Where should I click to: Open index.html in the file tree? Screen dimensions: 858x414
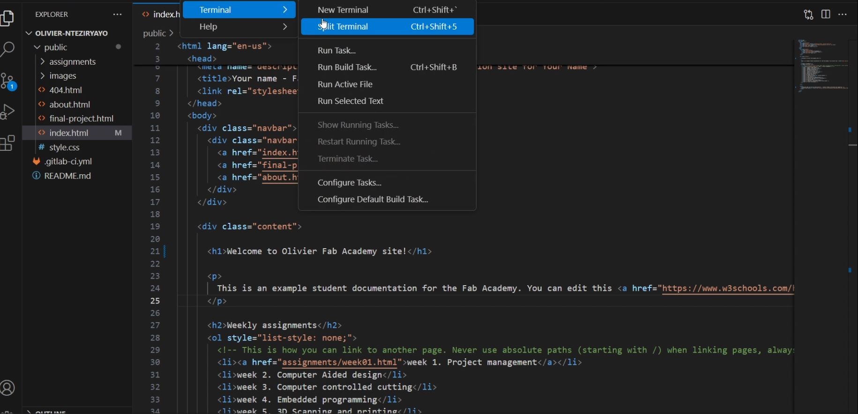(x=69, y=133)
